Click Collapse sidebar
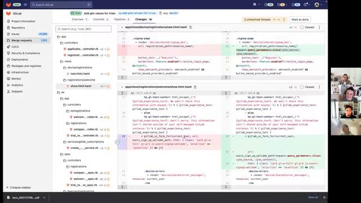Viewport: 361px width, 203px height. [19, 188]
